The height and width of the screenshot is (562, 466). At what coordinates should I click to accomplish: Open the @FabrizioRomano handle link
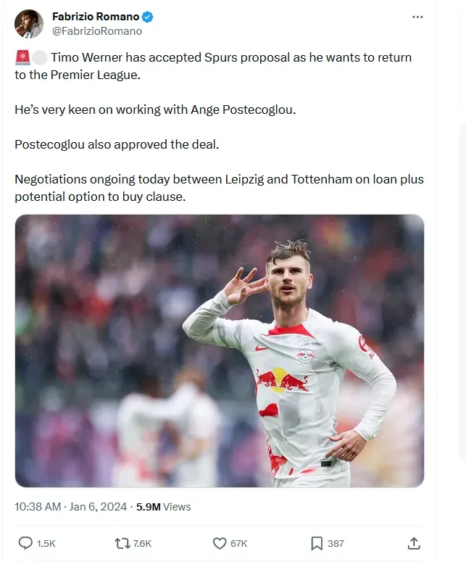pyautogui.click(x=97, y=31)
